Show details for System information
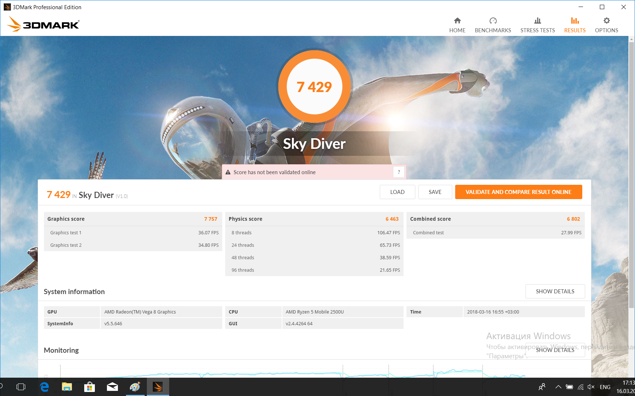Image resolution: width=635 pixels, height=396 pixels. 555,291
